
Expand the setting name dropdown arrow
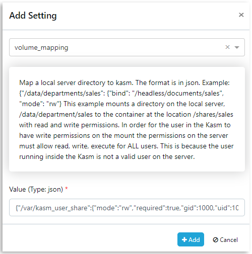click(237, 47)
